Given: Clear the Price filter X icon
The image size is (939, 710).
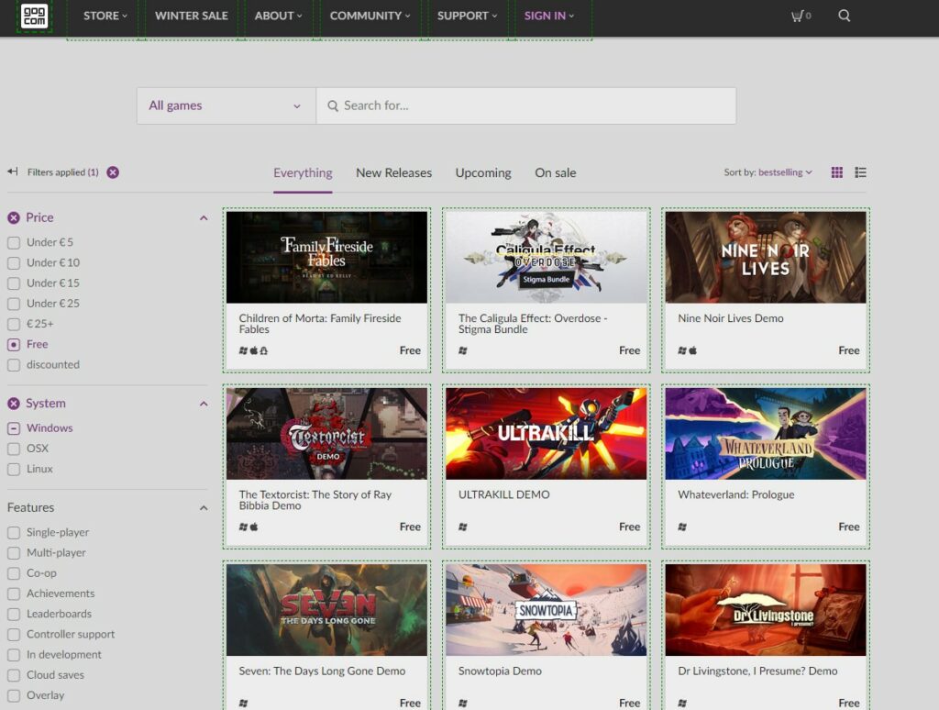Looking at the screenshot, I should pos(14,218).
